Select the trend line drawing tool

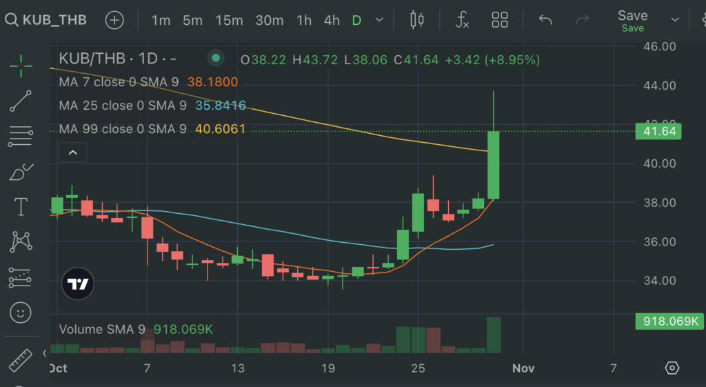pyautogui.click(x=21, y=101)
